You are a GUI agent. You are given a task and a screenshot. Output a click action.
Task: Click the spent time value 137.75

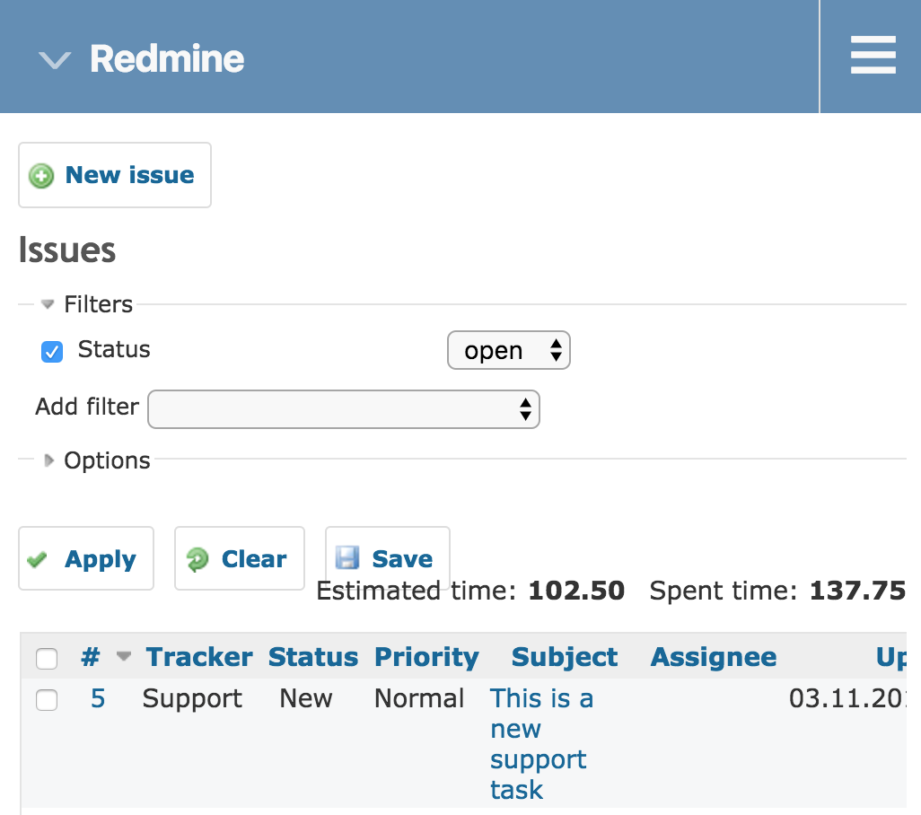pos(857,591)
